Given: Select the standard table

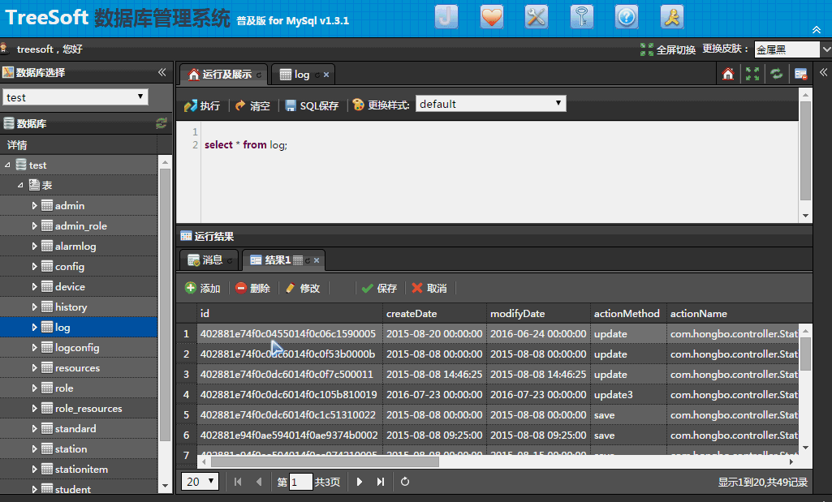Looking at the screenshot, I should click(x=75, y=428).
